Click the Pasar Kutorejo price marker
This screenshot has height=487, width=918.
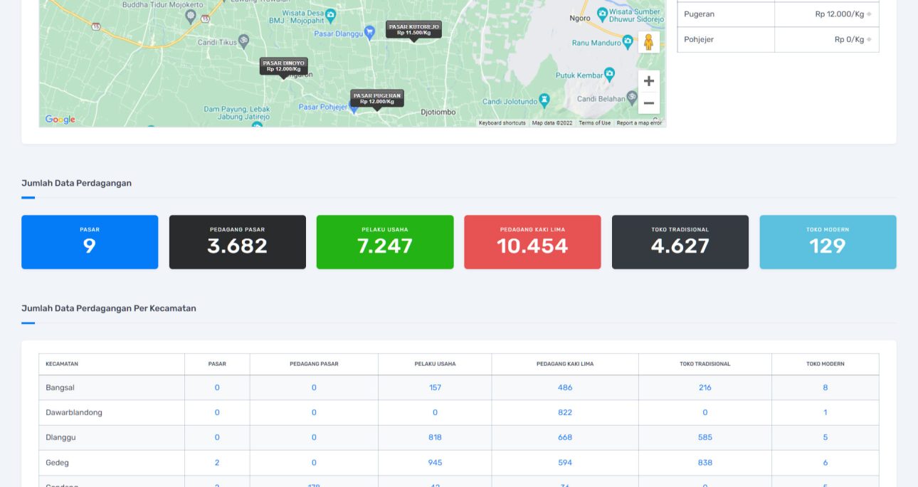413,30
